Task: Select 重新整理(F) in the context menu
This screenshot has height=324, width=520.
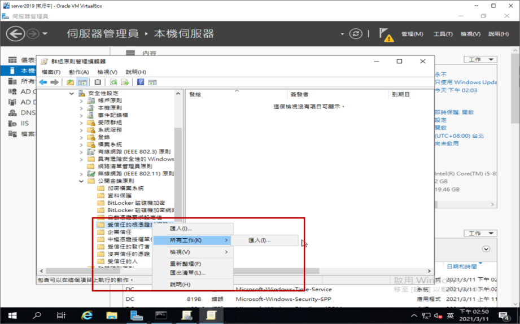Action: [185, 264]
